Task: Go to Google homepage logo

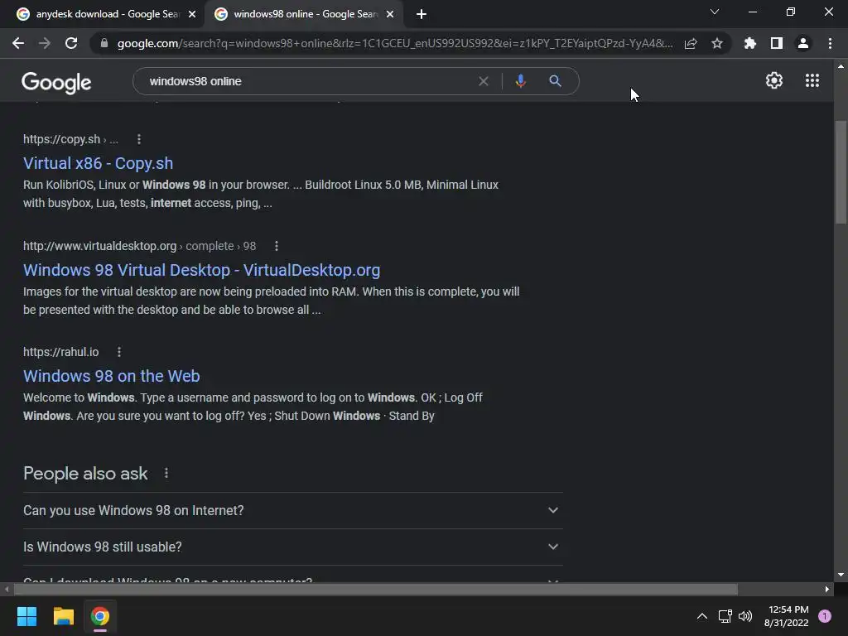Action: pyautogui.click(x=56, y=82)
